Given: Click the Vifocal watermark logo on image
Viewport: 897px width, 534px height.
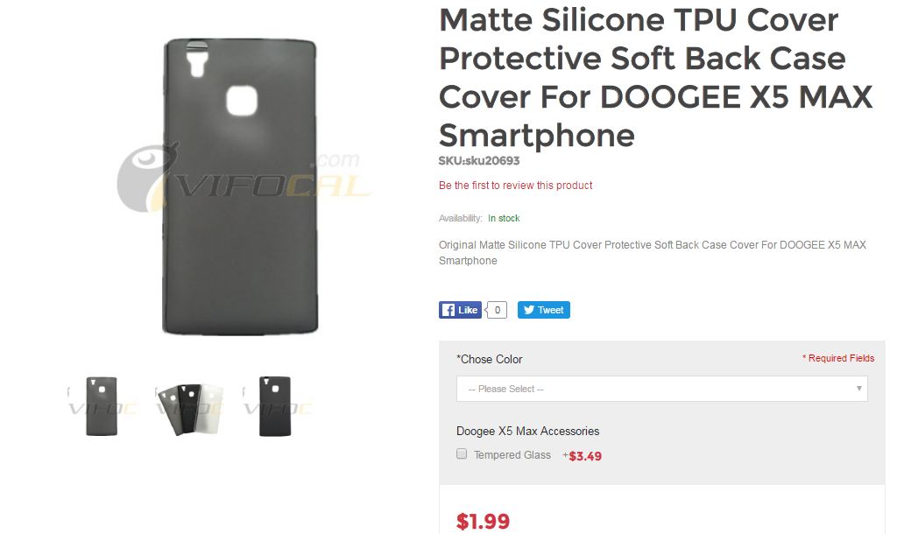Looking at the screenshot, I should (244, 179).
